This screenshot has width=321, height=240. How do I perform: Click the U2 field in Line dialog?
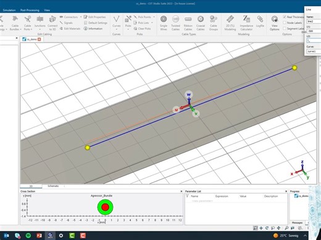point(314,41)
